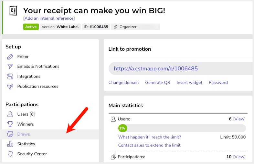Viewport: 254px width, 164px height.
Task: Click the Statistics bar chart icon
Action: click(x=10, y=144)
